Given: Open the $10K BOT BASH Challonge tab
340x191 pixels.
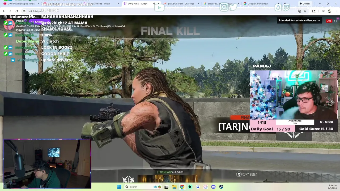Looking at the screenshot, I should 181,4.
